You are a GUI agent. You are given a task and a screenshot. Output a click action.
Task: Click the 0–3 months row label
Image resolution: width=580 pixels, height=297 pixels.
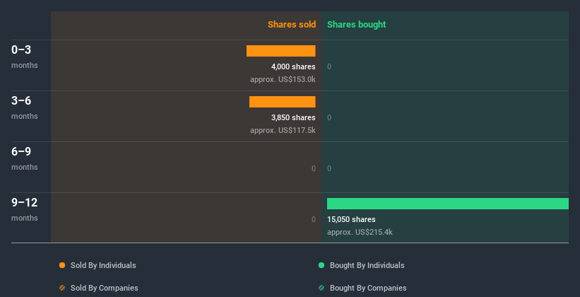pyautogui.click(x=25, y=57)
